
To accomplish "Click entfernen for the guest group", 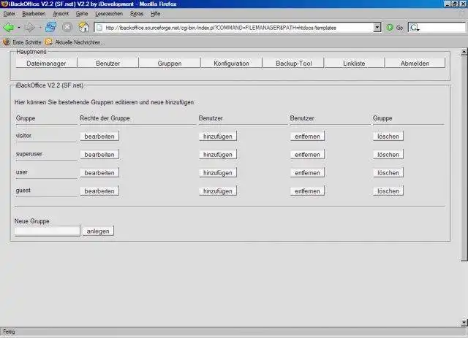I will tap(307, 191).
